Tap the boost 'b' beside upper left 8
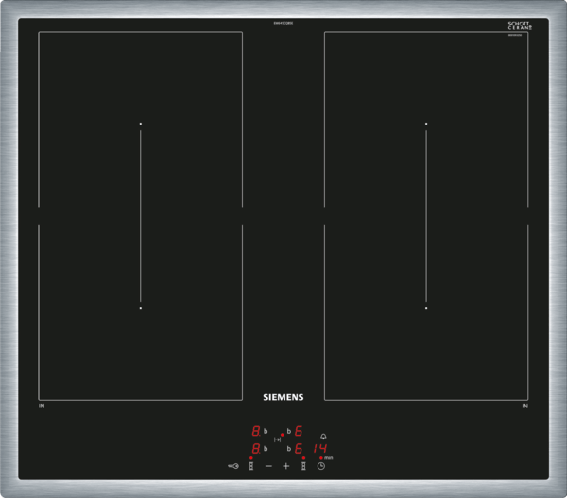This screenshot has width=567, height=498. tap(266, 431)
